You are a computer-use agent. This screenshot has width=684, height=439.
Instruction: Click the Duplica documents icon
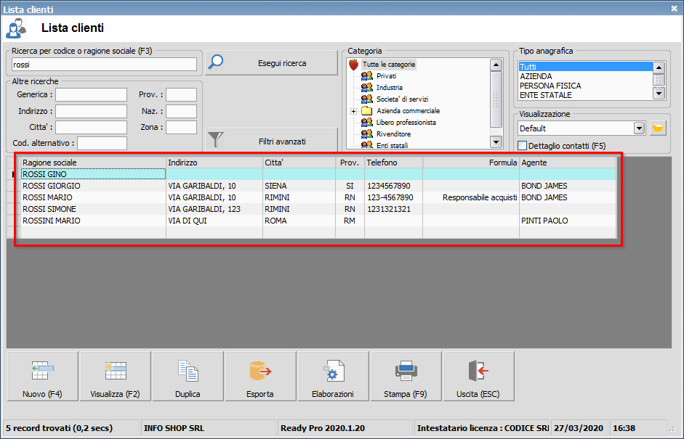point(188,371)
